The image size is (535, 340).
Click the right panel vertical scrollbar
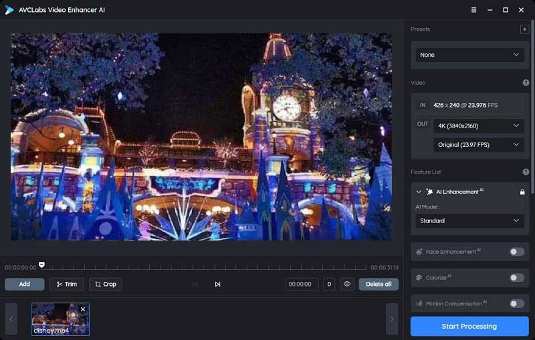532,108
